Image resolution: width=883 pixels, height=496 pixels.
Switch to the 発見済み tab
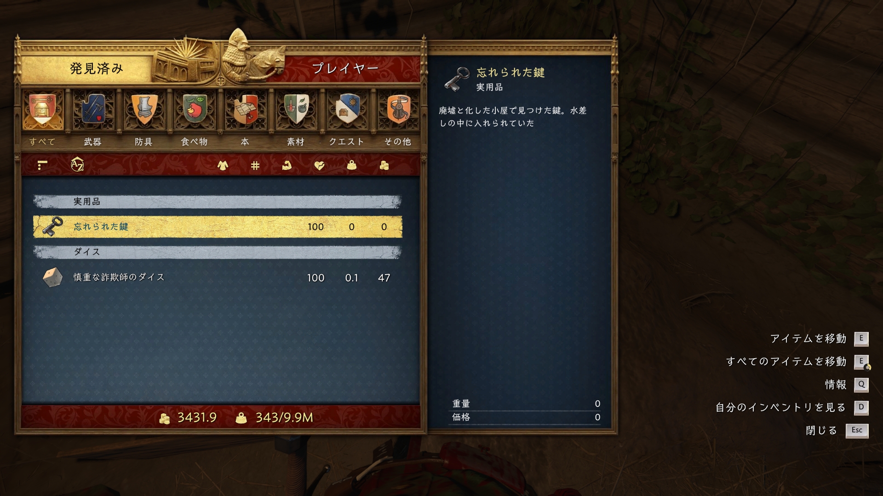pyautogui.click(x=97, y=68)
